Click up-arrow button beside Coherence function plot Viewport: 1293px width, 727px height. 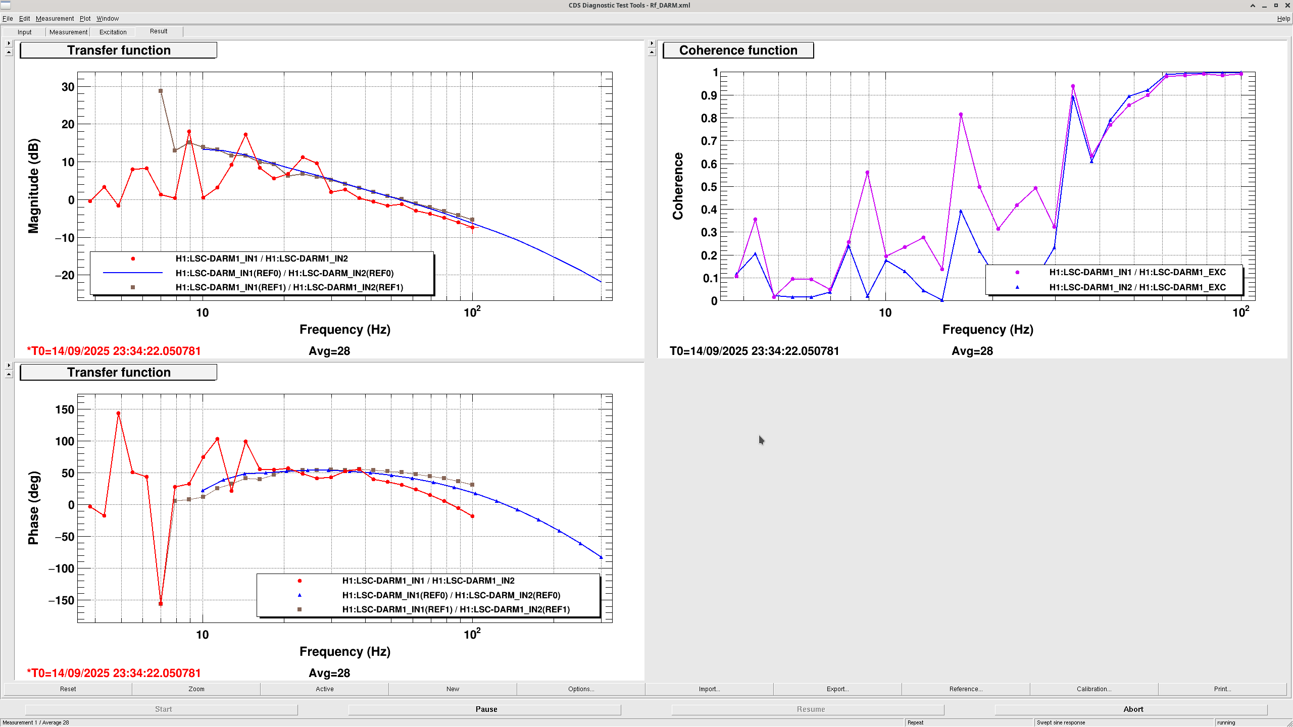652,52
